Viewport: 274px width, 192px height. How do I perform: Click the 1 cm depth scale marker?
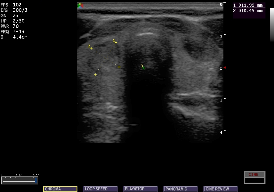[221, 36]
